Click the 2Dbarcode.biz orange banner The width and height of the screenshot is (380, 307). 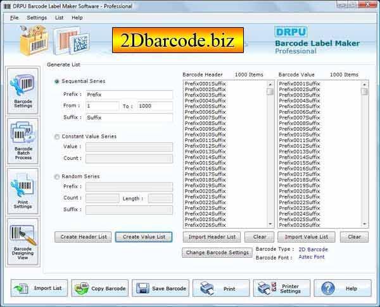178,40
